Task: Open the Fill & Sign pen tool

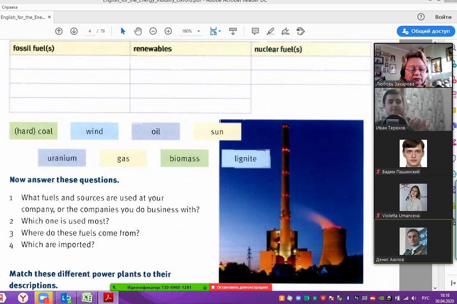Action: tap(285, 31)
